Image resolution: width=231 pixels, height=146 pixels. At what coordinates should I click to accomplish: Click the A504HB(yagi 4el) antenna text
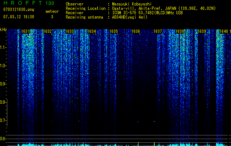130,17
